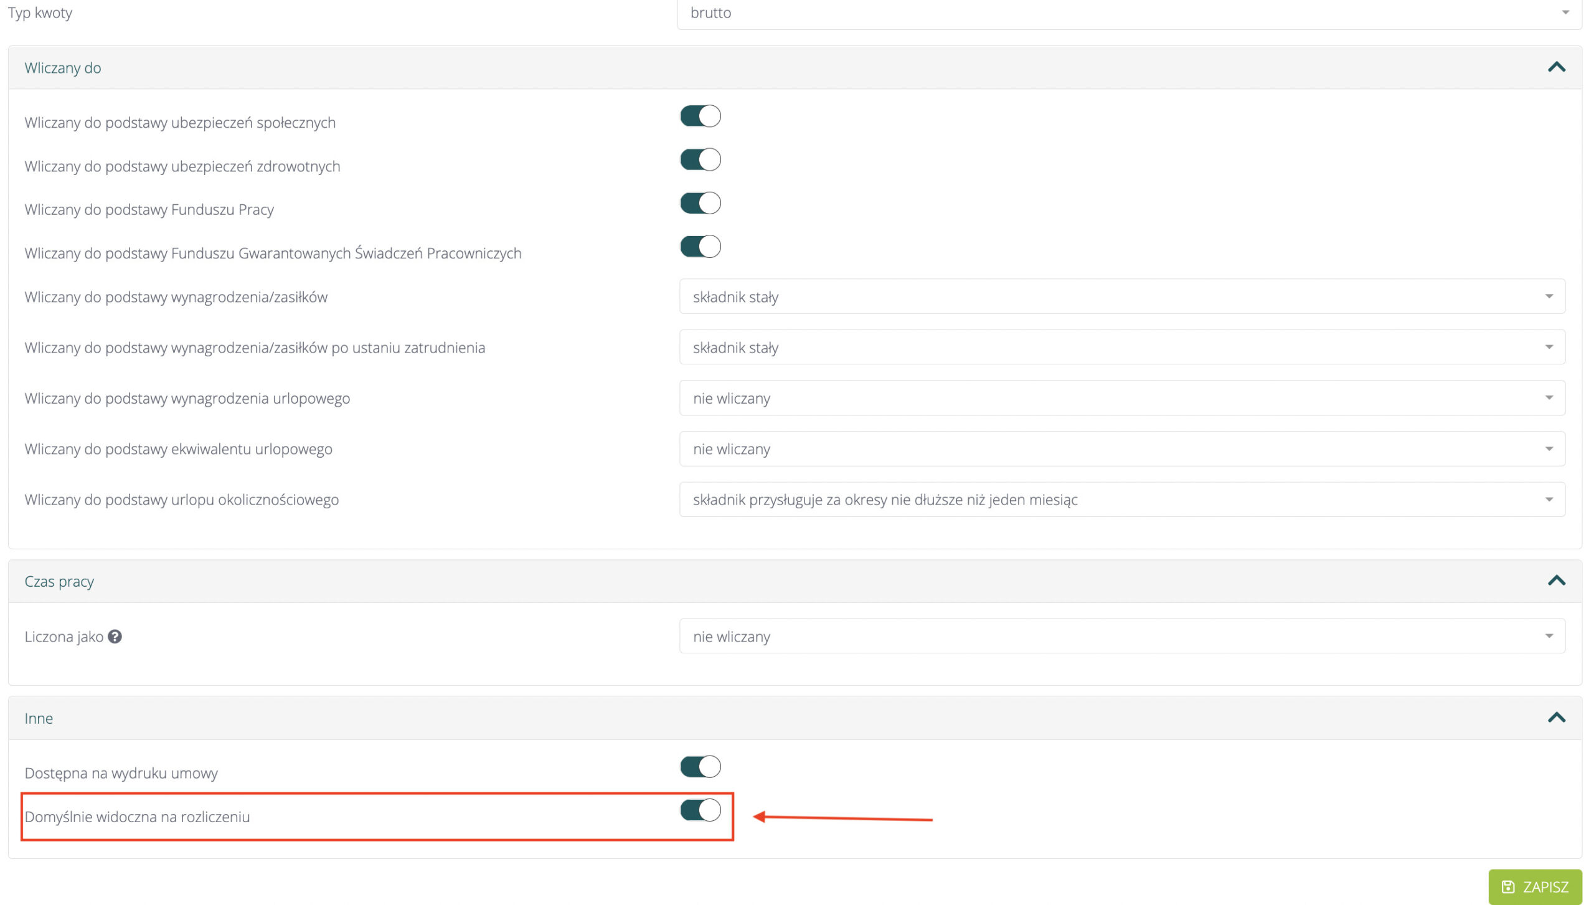1594x905 pixels.
Task: Open urlopu okolicznościowego dropdown
Action: (1122, 500)
